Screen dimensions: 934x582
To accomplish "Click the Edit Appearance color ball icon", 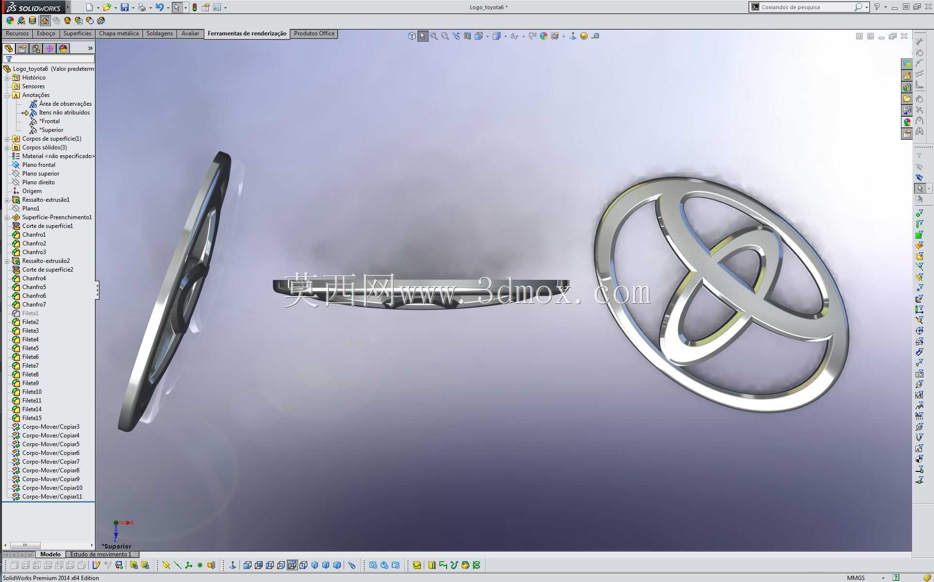I will [10, 20].
